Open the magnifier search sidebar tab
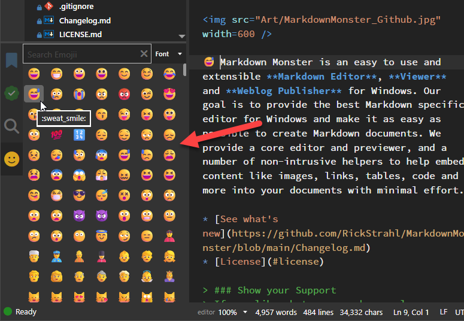The image size is (464, 321). click(x=11, y=126)
